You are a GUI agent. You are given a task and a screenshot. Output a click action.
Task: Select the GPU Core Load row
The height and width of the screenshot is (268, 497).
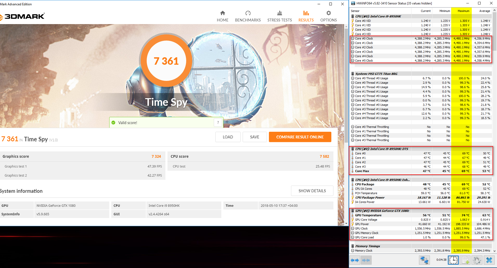(x=421, y=237)
